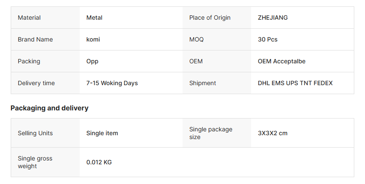Viewport: 365px width, 184px height.
Task: Select the ZHEJIANG origin value
Action: pos(273,18)
